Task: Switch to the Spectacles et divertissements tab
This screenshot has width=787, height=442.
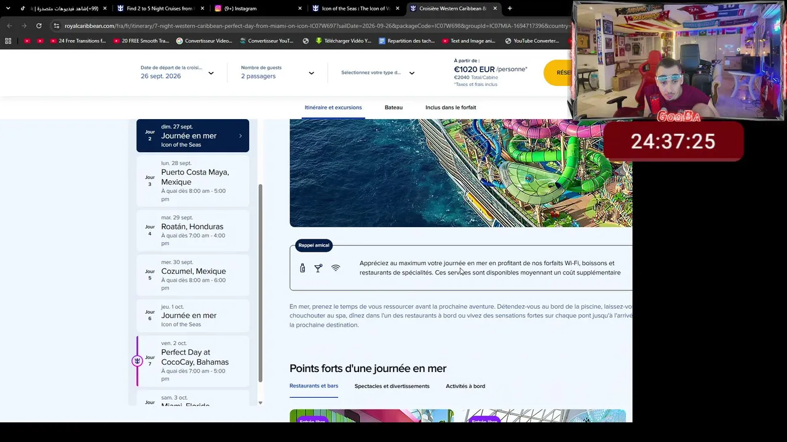Action: [x=392, y=386]
